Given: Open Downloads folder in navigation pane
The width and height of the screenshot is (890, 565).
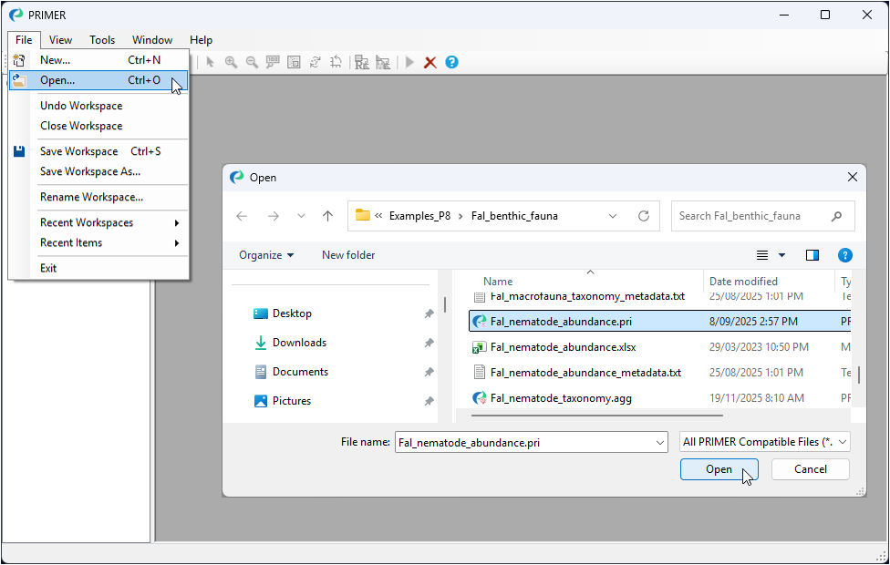Looking at the screenshot, I should (299, 343).
